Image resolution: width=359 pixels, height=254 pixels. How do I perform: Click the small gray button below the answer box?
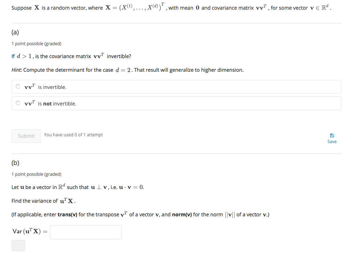[x=18, y=245]
